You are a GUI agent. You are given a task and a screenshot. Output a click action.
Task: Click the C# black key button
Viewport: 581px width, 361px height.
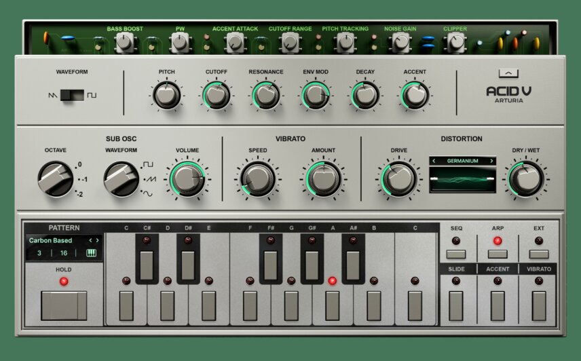[147, 265]
